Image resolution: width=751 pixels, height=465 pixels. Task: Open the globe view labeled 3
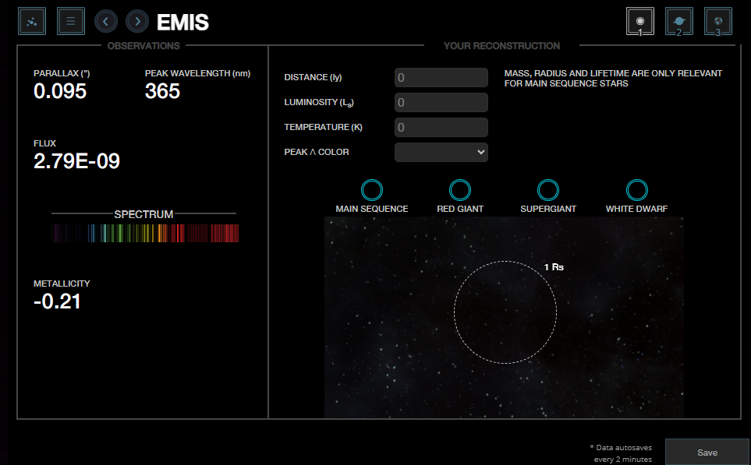tap(717, 21)
